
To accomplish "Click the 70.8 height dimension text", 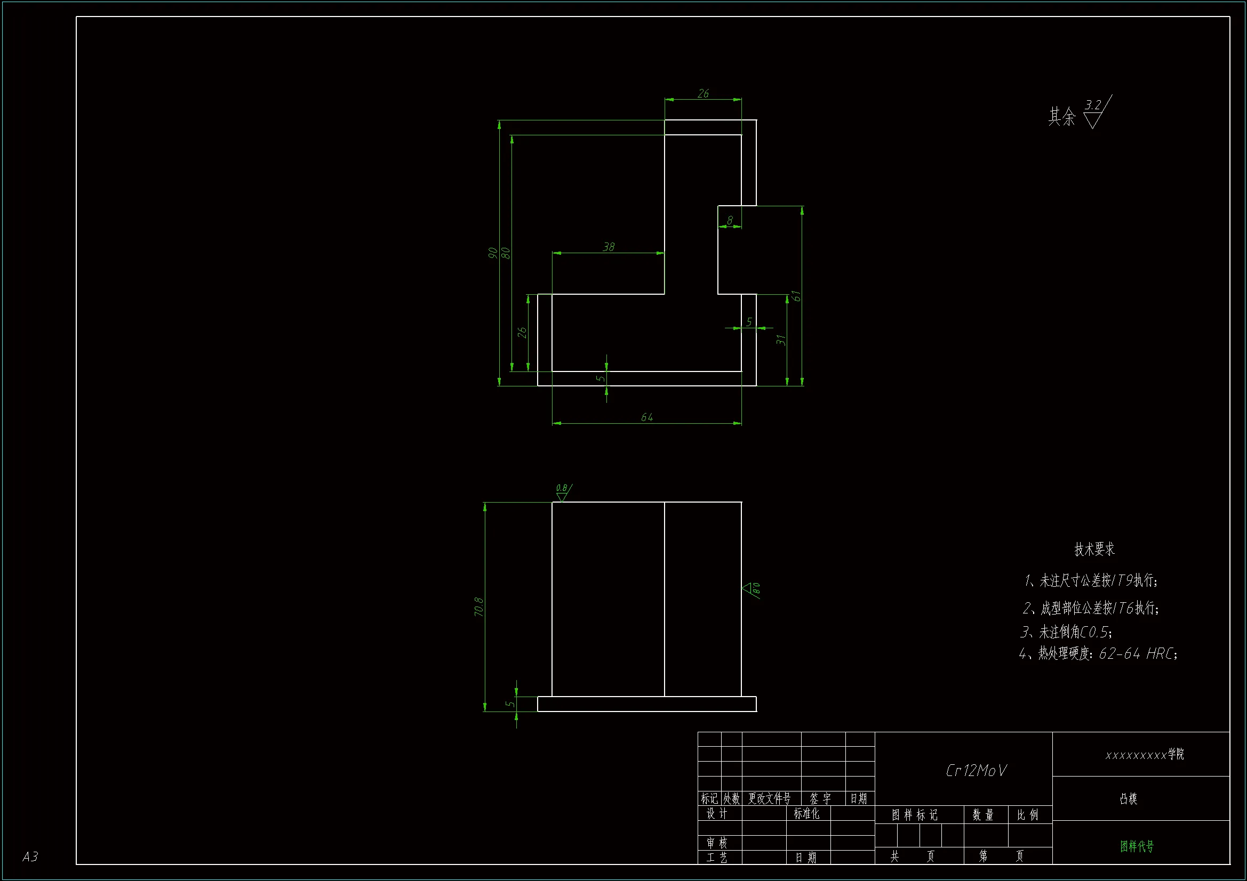I will [x=478, y=607].
